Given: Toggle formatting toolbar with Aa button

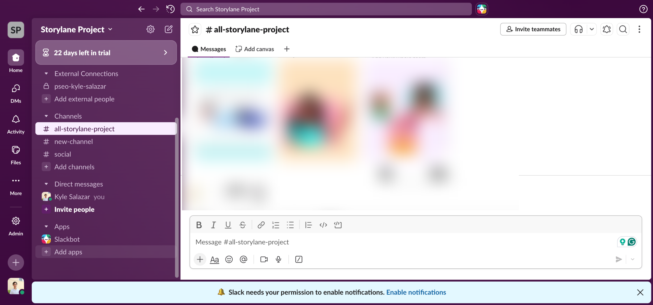Looking at the screenshot, I should 214,259.
